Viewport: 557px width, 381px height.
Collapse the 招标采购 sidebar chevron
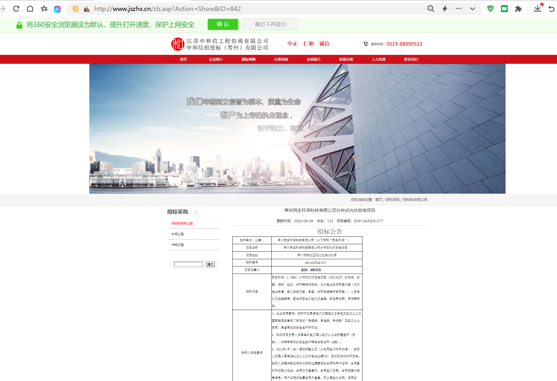tap(196, 212)
